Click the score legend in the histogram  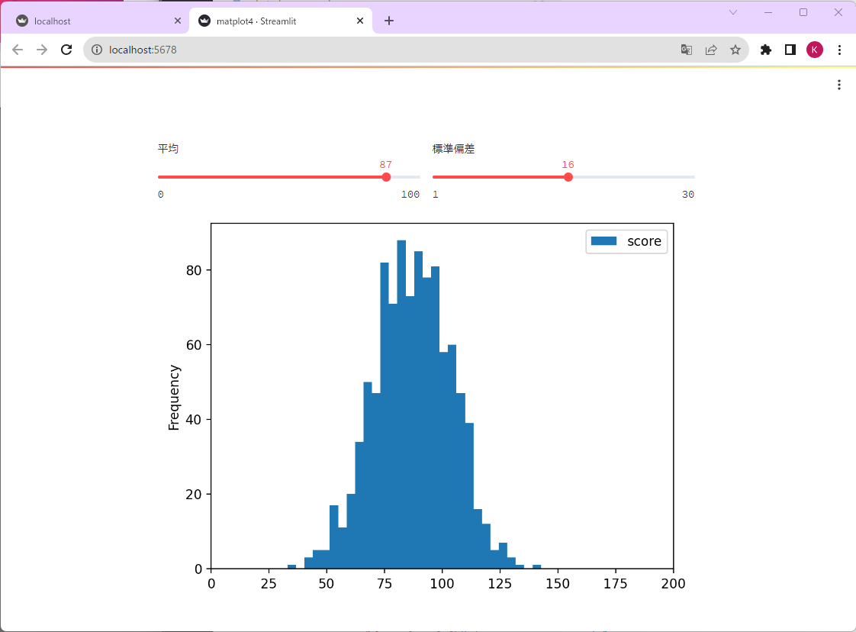(x=626, y=240)
